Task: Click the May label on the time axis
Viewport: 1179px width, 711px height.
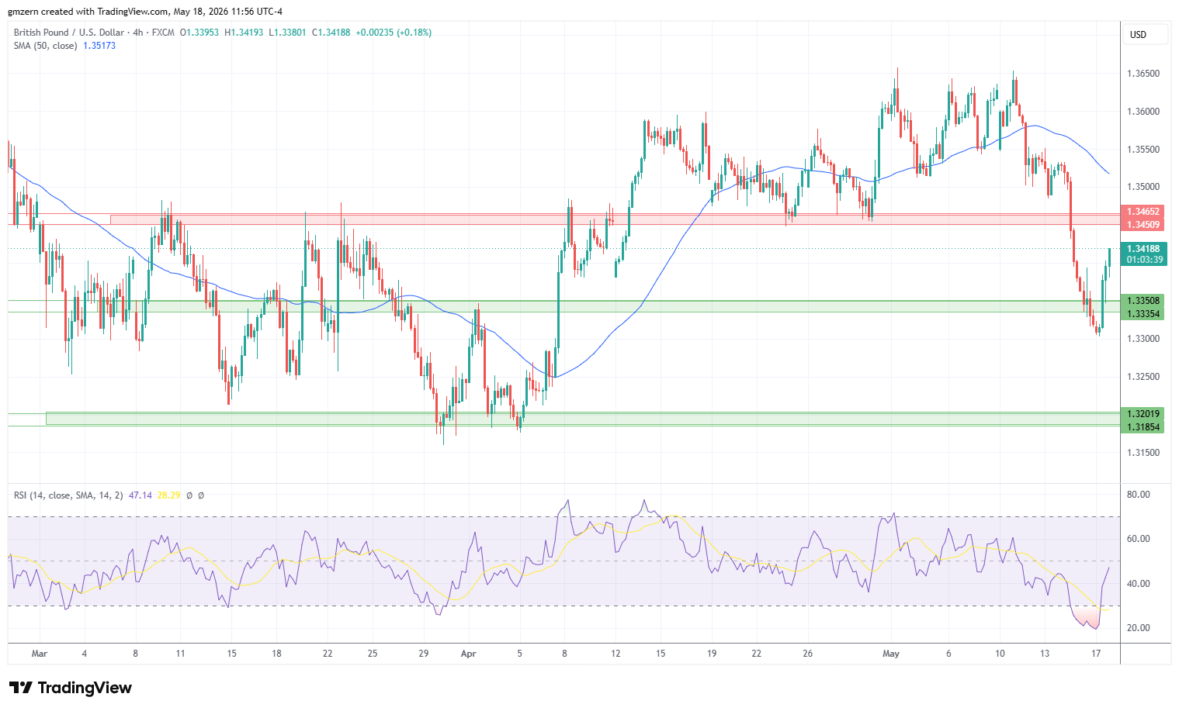Action: click(x=891, y=654)
